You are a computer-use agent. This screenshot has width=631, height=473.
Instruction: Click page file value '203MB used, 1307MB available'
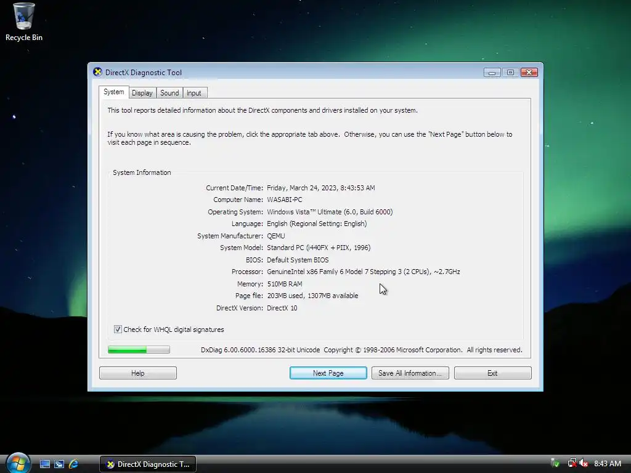tap(312, 296)
